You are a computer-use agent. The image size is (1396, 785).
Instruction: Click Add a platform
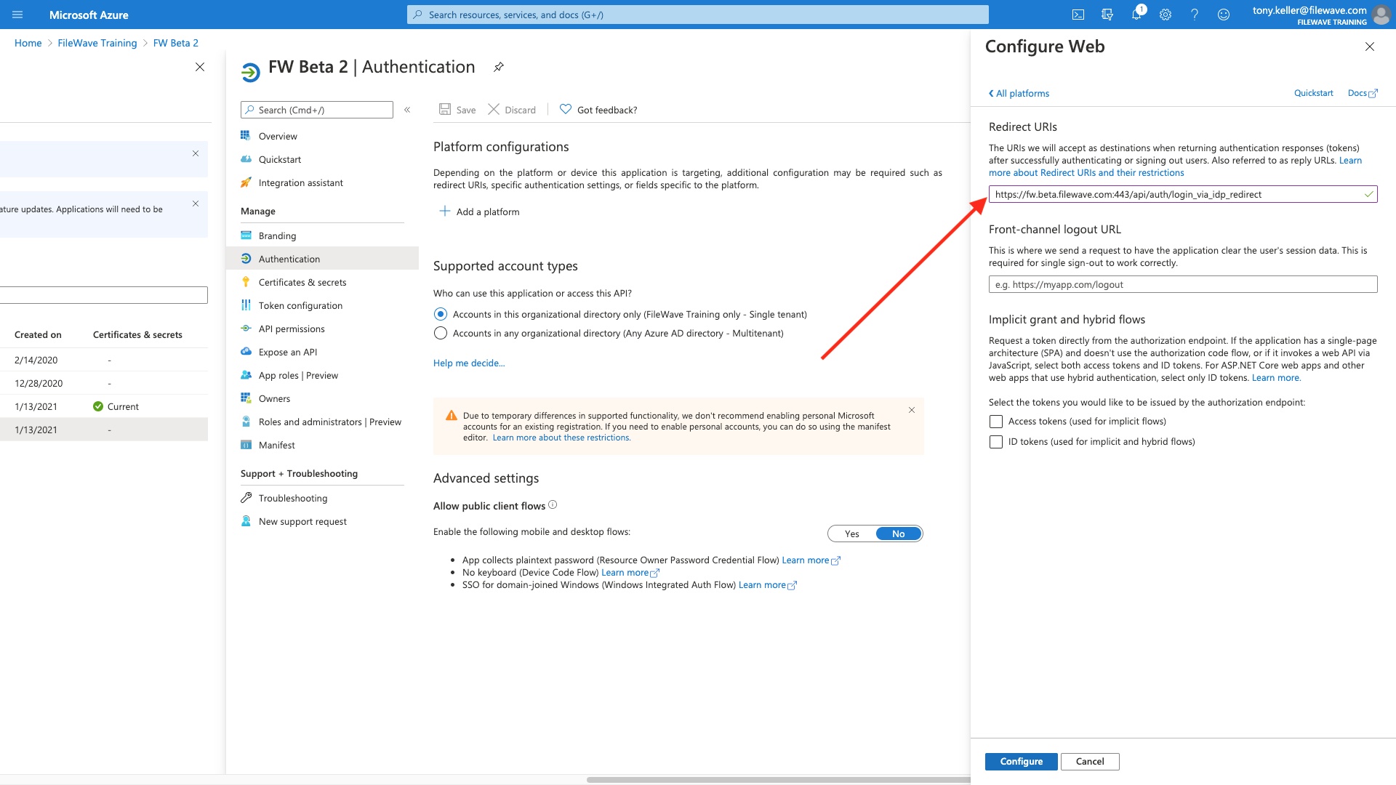480,212
